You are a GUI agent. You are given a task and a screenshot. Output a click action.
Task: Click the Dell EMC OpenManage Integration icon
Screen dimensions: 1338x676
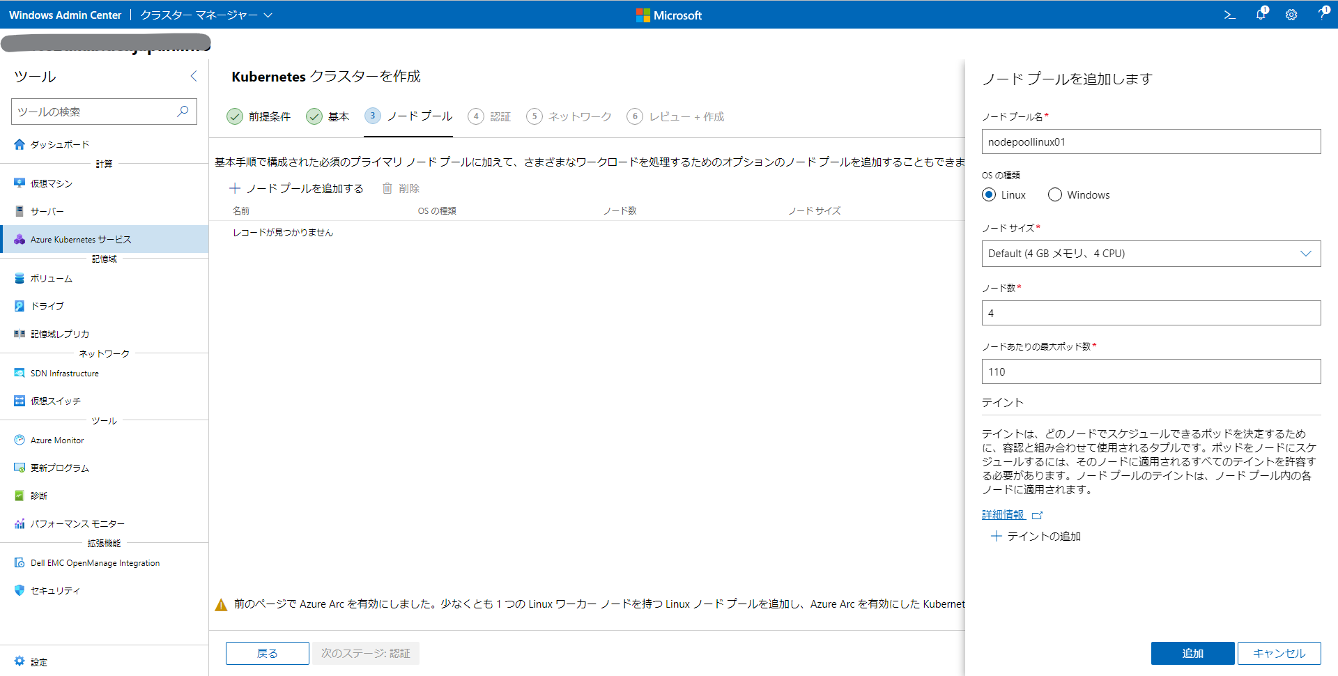click(20, 562)
